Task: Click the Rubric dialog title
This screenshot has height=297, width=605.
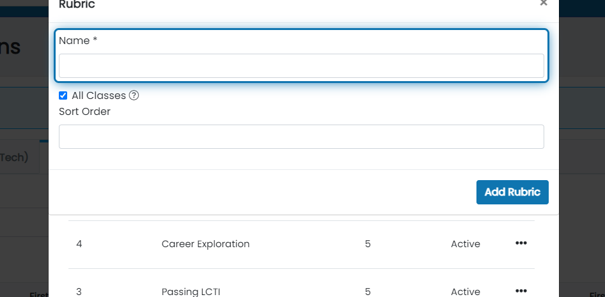Action: click(77, 4)
